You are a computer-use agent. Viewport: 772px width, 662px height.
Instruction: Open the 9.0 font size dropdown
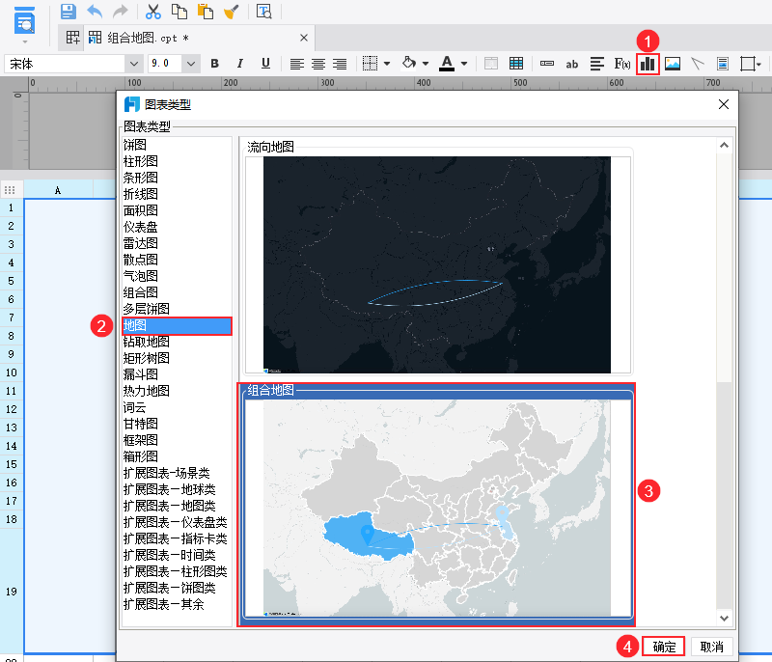[174, 64]
